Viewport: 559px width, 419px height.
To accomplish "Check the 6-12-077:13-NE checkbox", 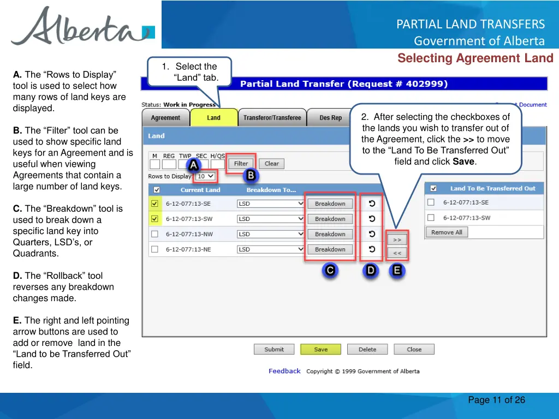I will (154, 249).
